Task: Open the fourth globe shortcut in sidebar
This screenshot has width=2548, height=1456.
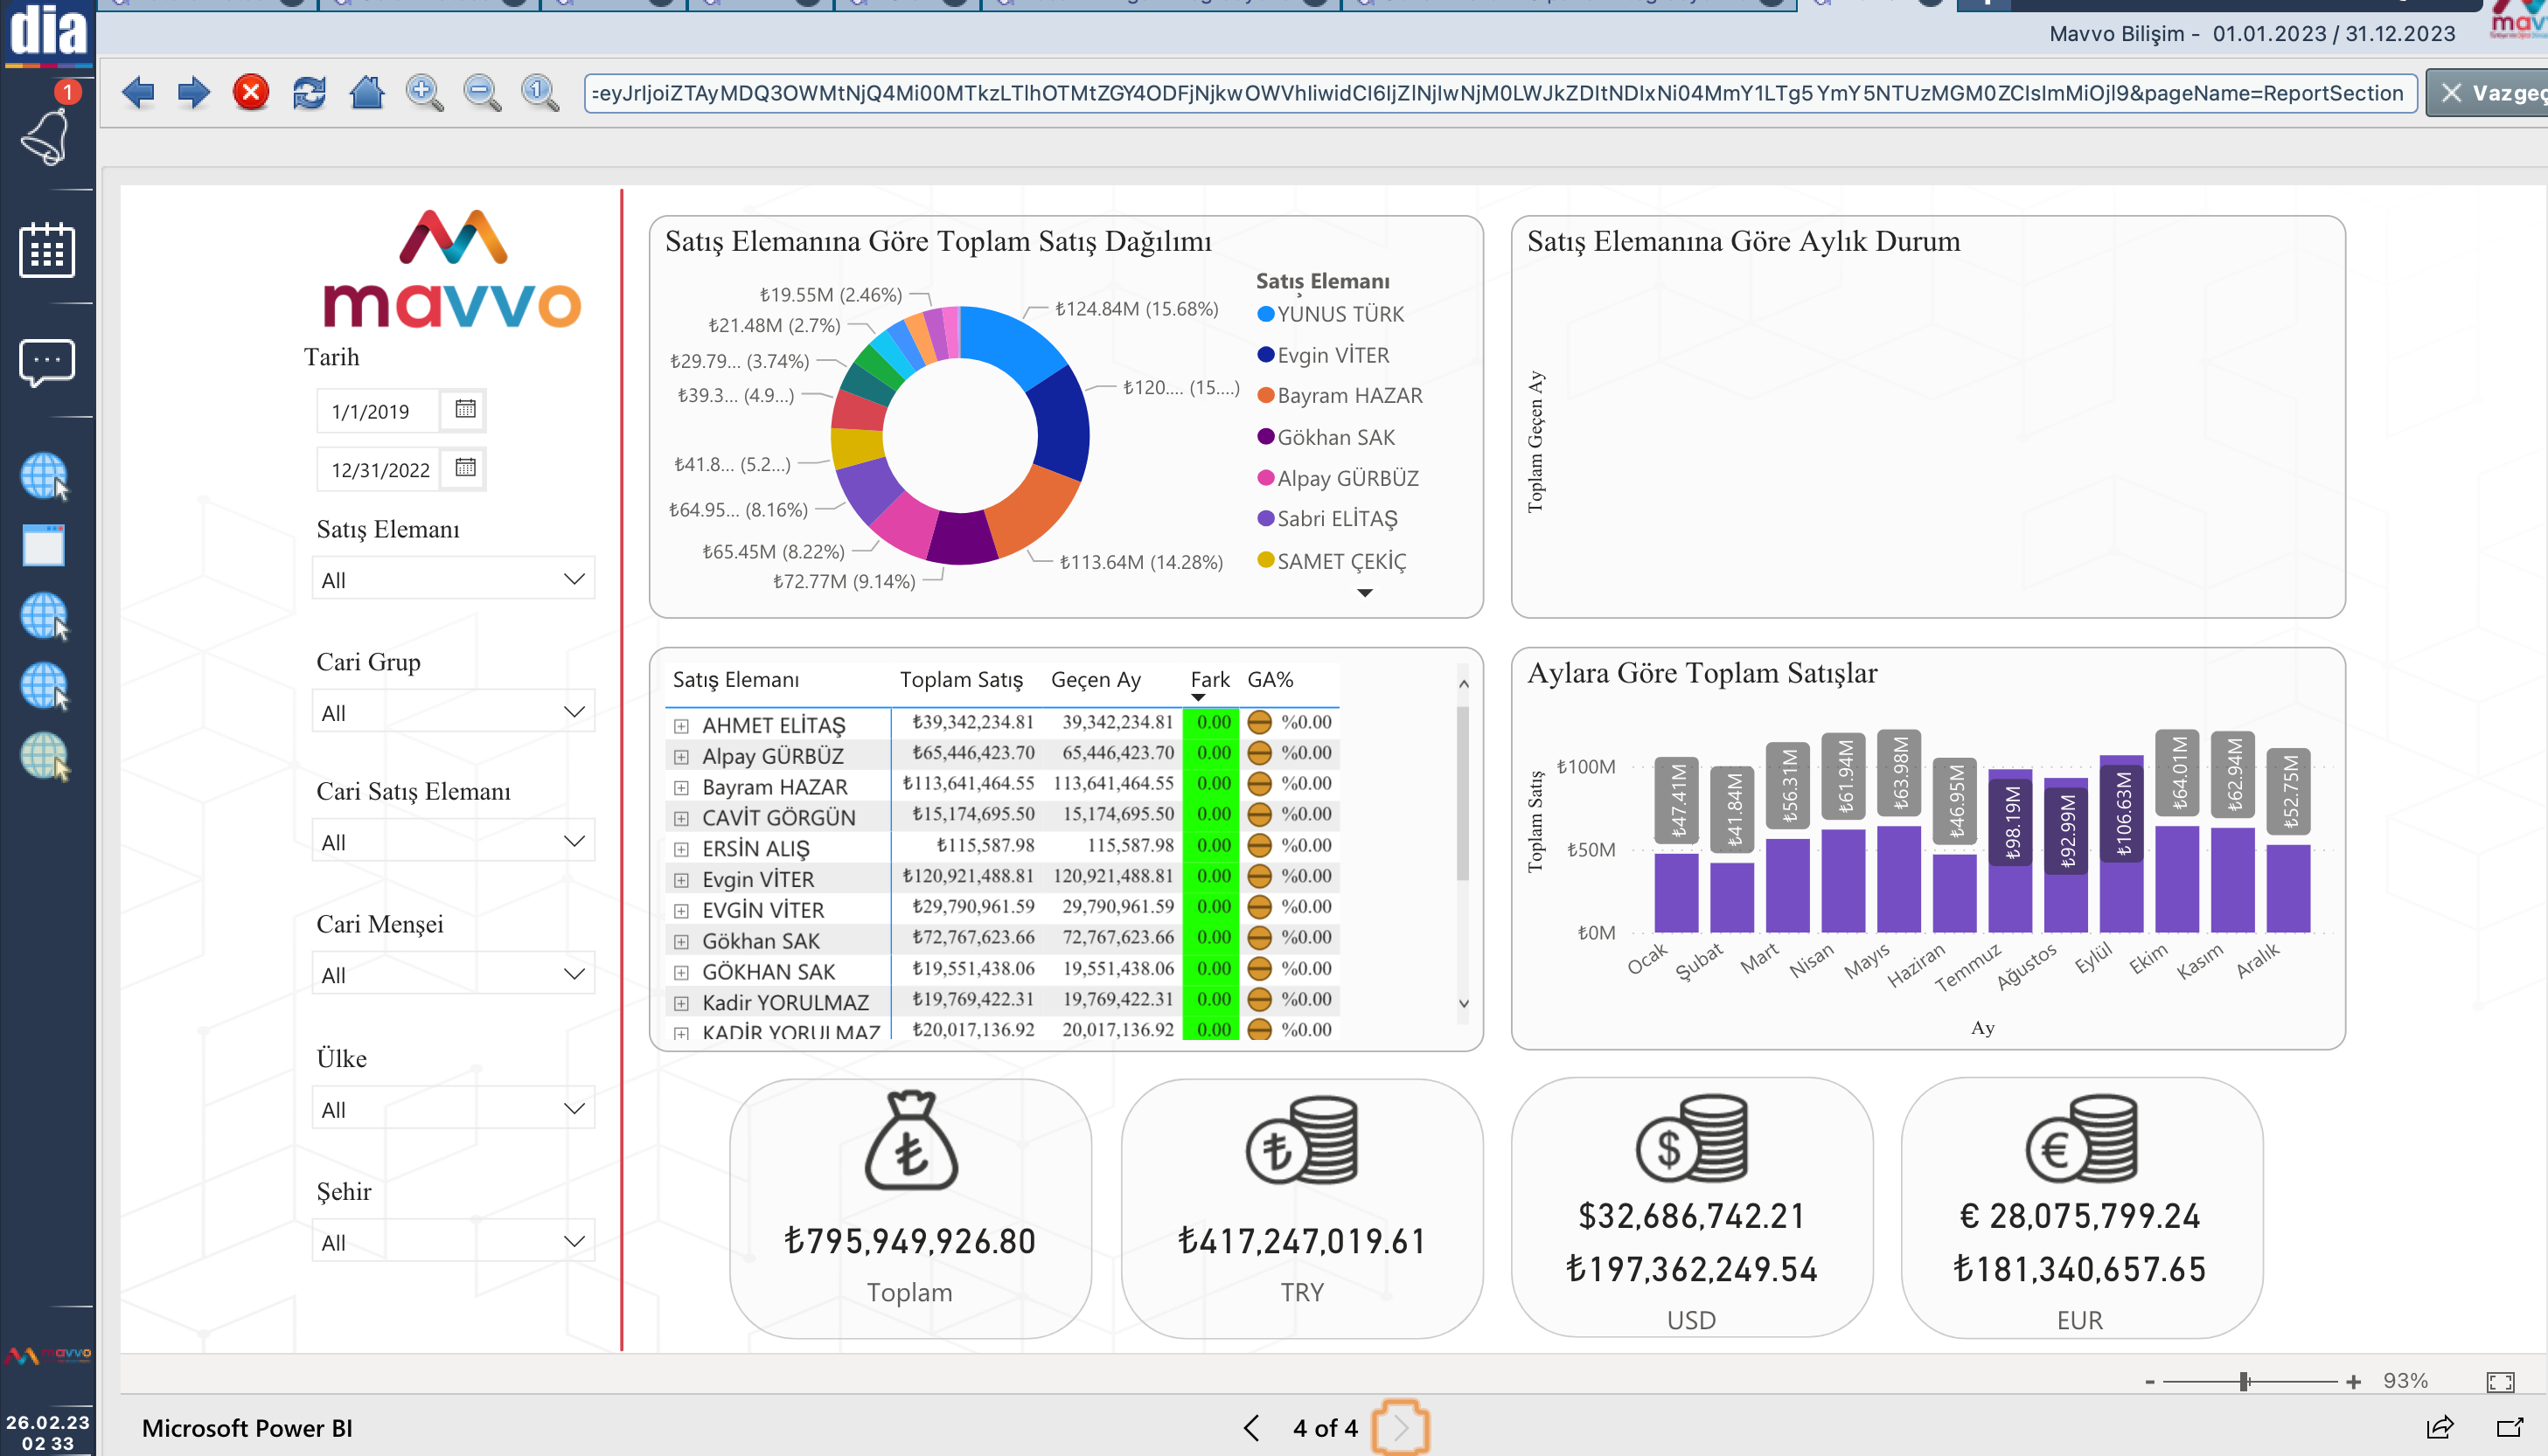Action: (x=45, y=686)
